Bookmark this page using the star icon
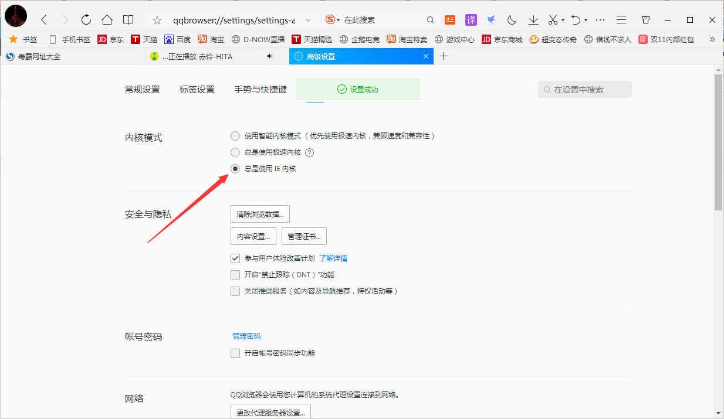Image resolution: width=724 pixels, height=419 pixels. 156,19
